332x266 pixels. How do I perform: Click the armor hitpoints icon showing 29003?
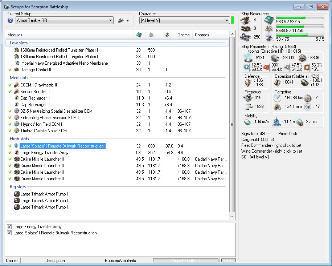pos(275,58)
